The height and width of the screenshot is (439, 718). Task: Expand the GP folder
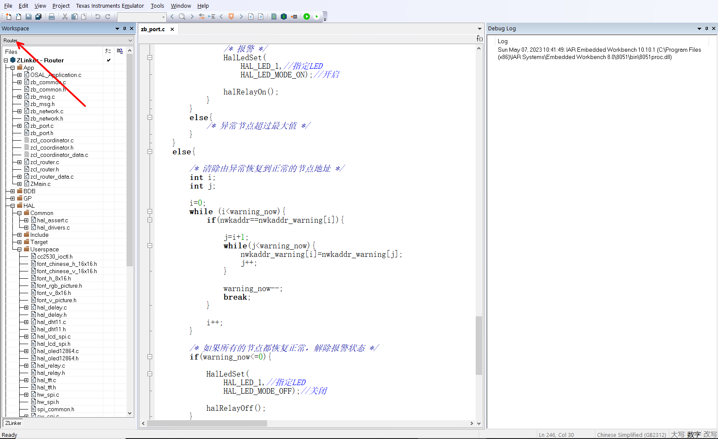[x=12, y=198]
